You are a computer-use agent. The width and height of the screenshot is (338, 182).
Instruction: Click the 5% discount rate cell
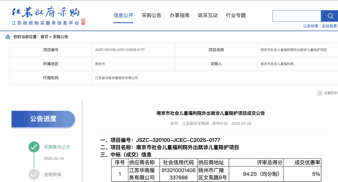[302, 174]
